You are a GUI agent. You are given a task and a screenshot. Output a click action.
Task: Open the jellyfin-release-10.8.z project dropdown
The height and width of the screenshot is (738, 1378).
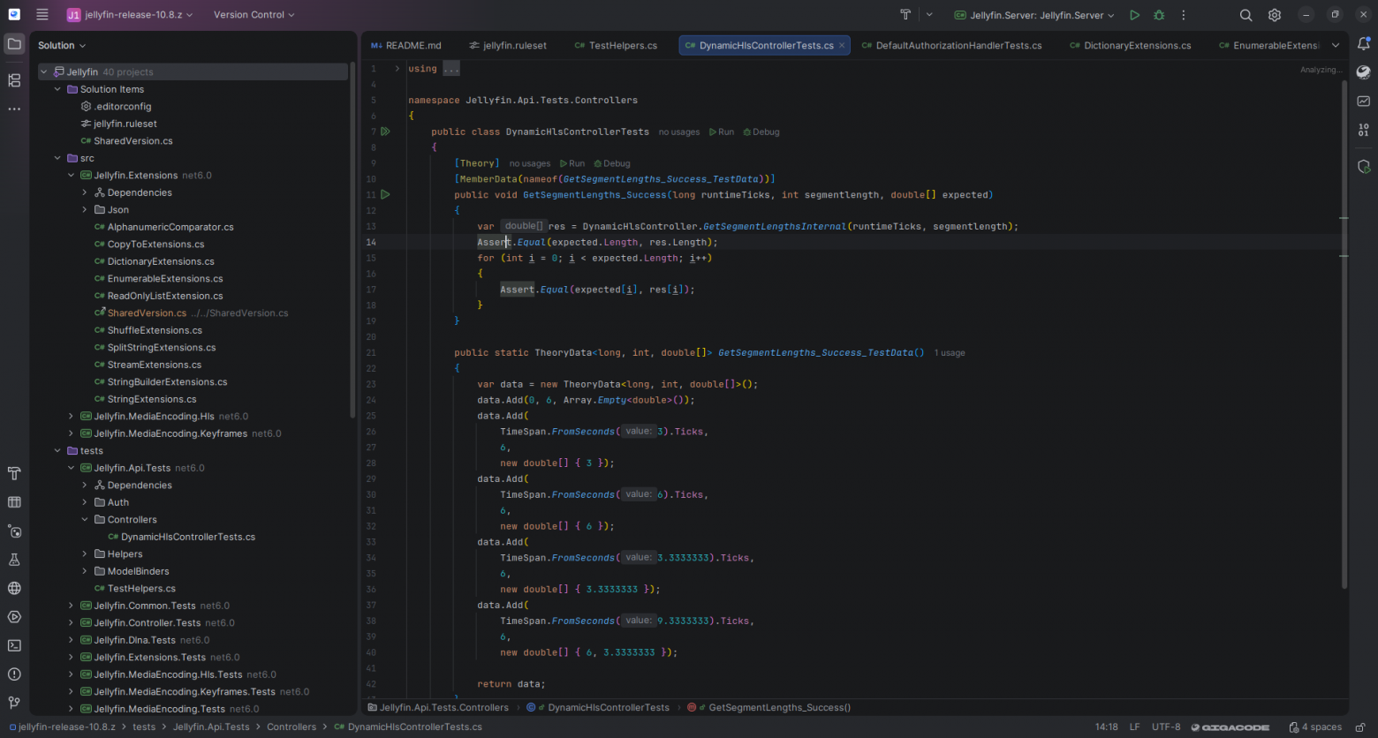pos(130,15)
